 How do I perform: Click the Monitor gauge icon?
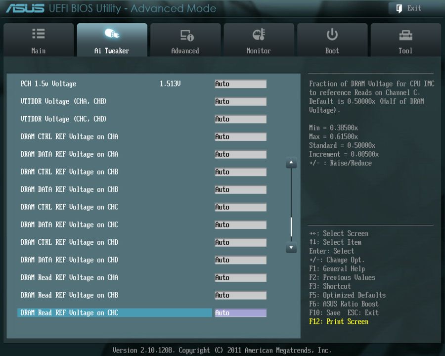(259, 34)
